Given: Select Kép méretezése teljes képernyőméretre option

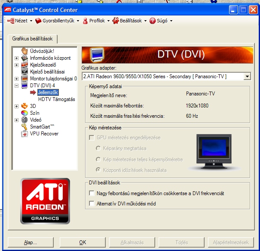Looking at the screenshot, I should point(98,159).
